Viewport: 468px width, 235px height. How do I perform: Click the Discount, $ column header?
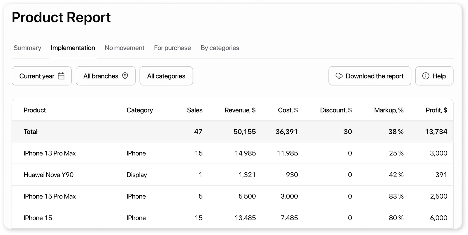tap(336, 110)
